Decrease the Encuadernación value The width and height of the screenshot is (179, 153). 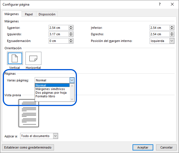(x=71, y=42)
